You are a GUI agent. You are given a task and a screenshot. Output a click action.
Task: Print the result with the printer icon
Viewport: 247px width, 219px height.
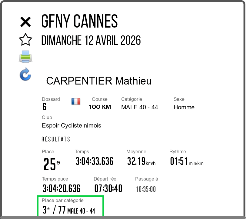coord(25,57)
